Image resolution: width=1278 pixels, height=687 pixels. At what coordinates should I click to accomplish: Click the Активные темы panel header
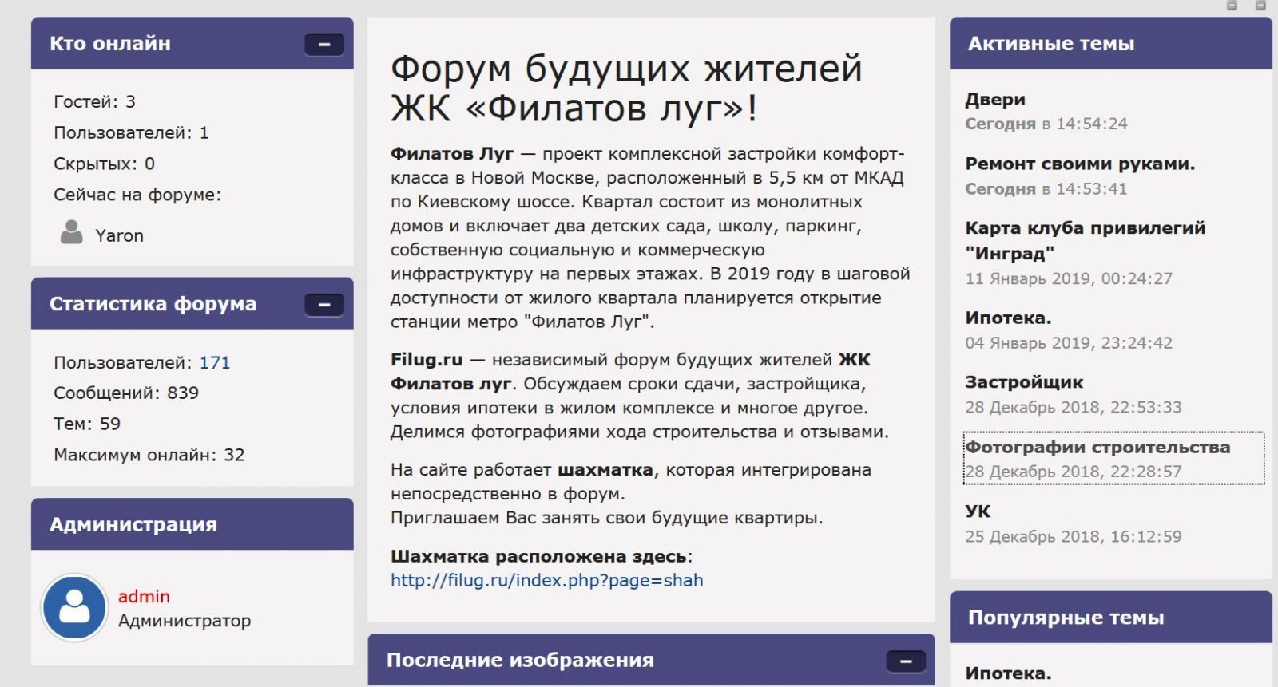pyautogui.click(x=1111, y=44)
